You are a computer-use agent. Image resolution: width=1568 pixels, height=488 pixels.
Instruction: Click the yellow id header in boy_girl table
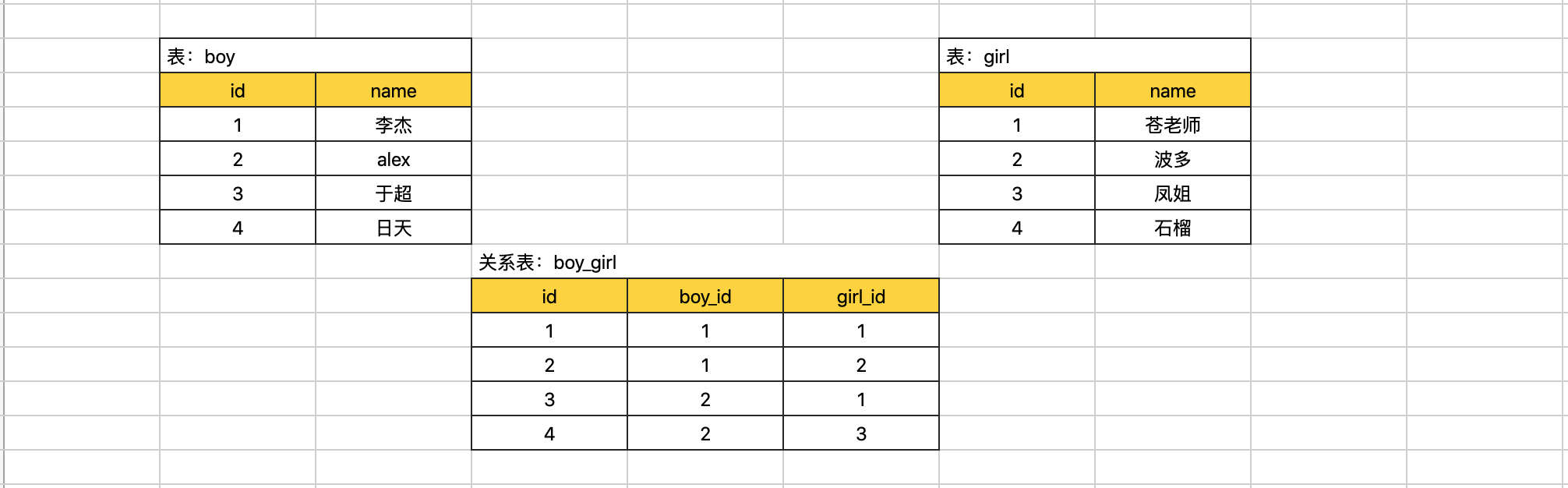pos(549,296)
